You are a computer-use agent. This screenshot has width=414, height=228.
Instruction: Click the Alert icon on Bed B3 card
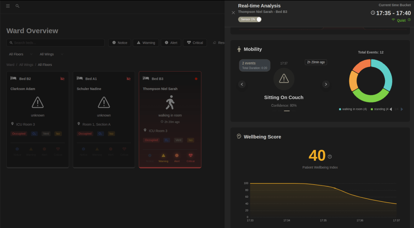coord(177,156)
